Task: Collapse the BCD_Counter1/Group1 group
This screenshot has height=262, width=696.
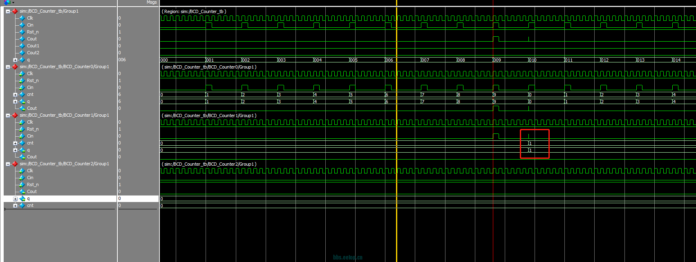Action: tap(8, 115)
